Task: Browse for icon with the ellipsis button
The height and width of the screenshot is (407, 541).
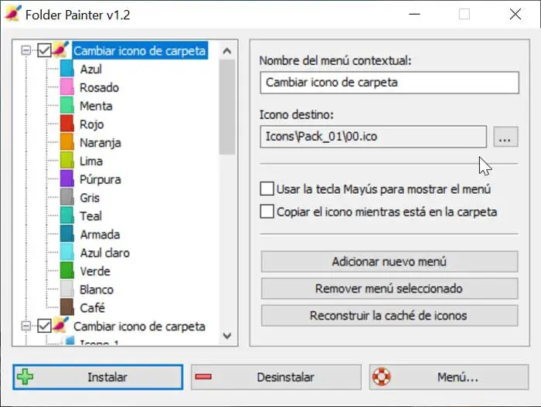Action: coord(505,137)
